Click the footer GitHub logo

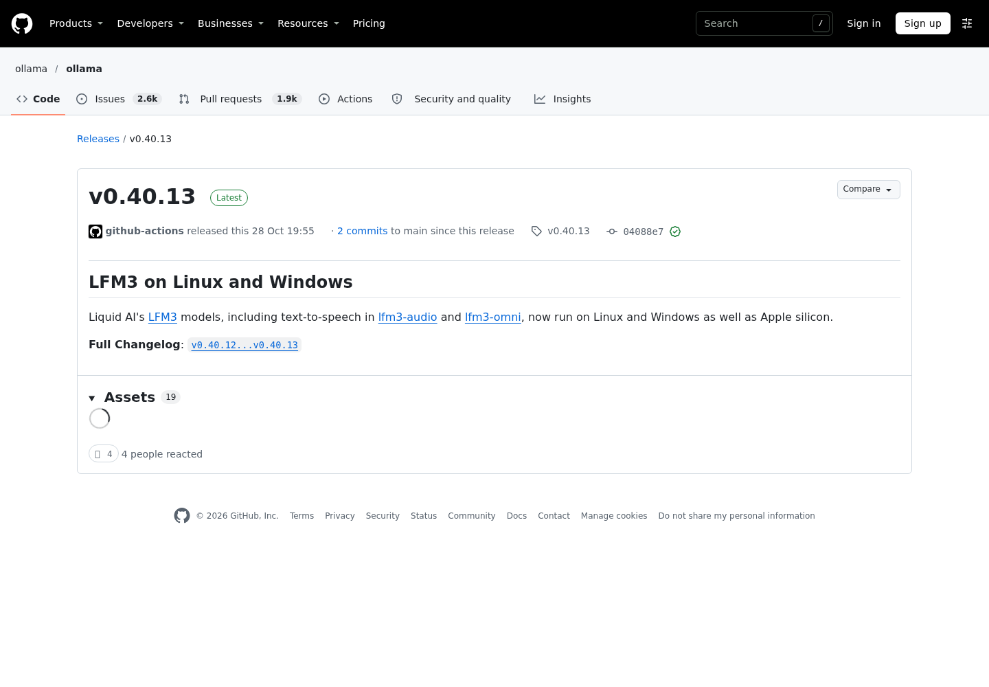182,516
